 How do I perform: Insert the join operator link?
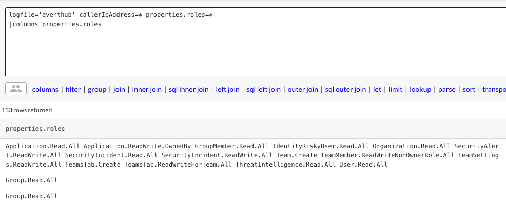coord(119,89)
